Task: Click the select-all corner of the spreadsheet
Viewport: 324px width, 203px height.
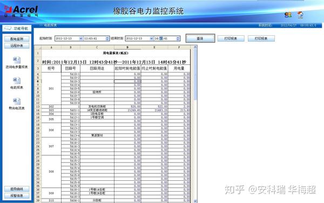Action: pos(38,48)
